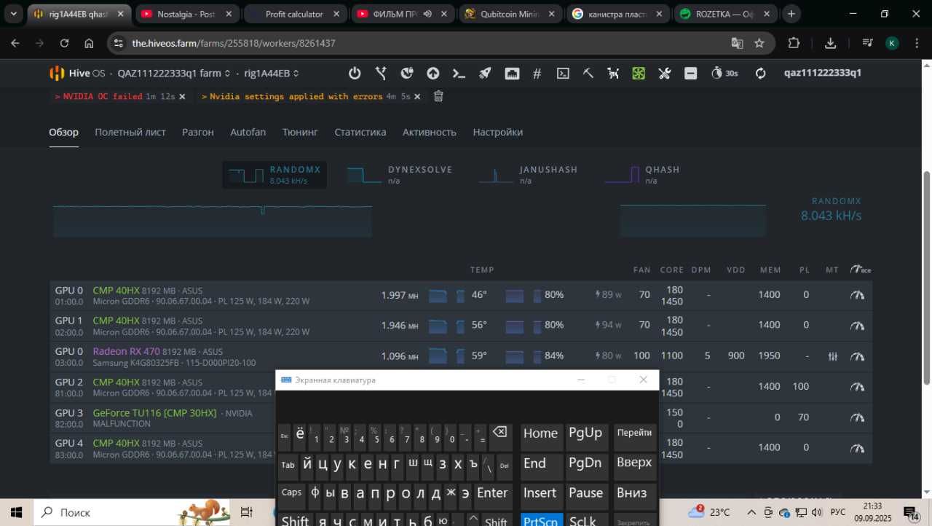Click the Windows taskbar search box
Viewport: 932px width, 526px height.
[133, 512]
